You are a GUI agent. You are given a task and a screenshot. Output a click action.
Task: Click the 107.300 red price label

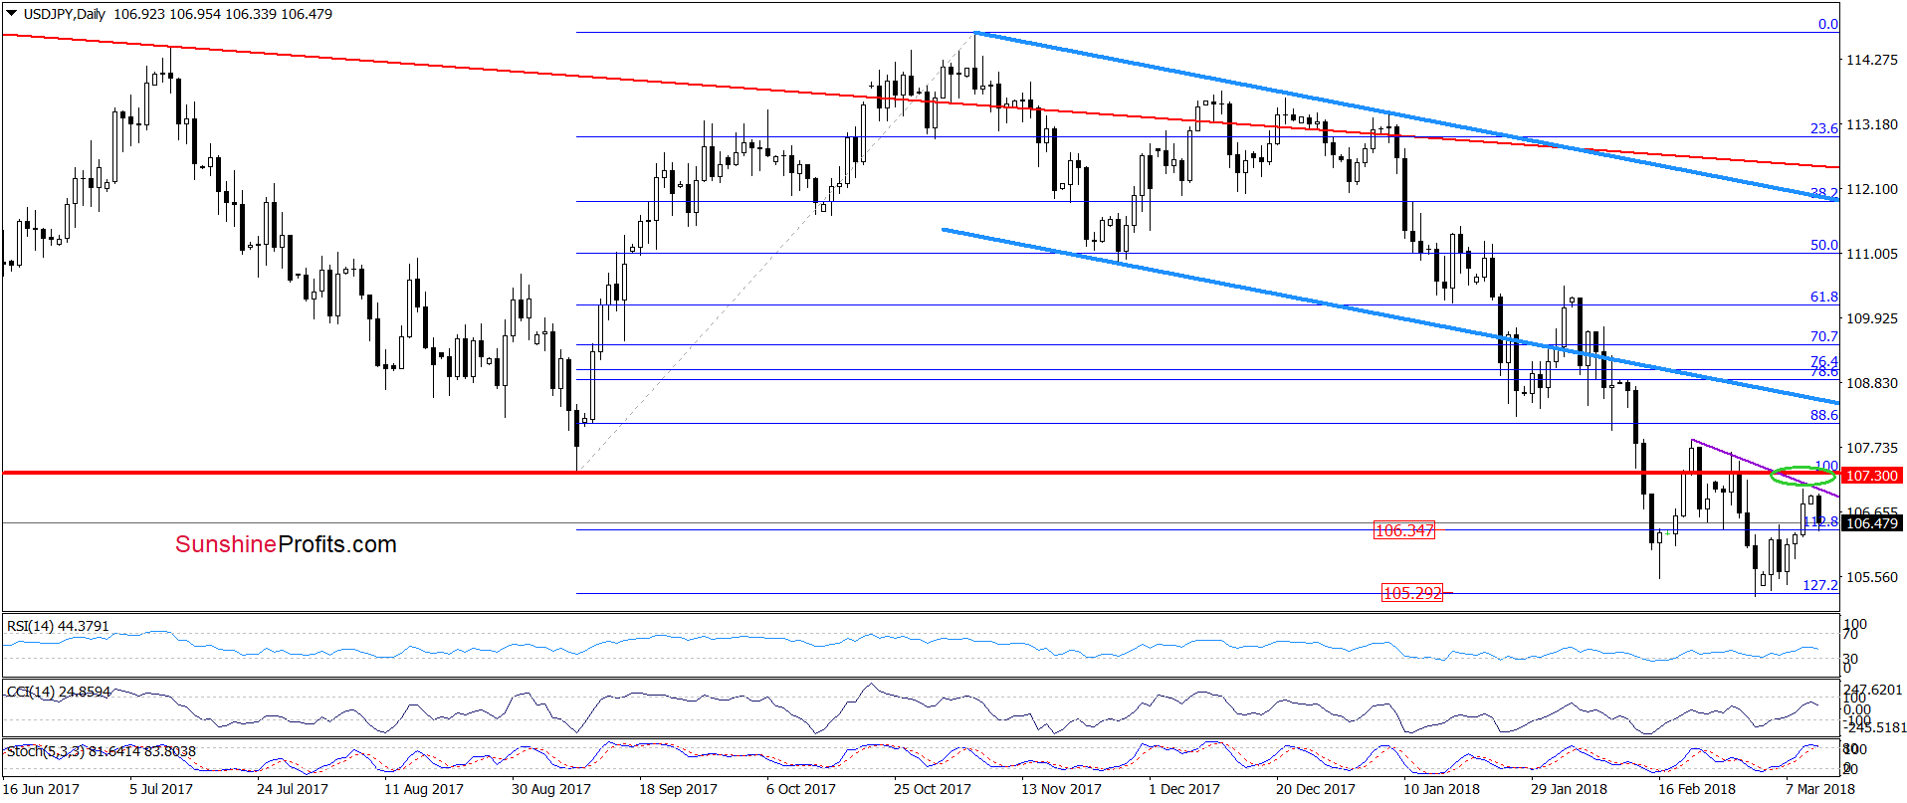[x=1872, y=476]
